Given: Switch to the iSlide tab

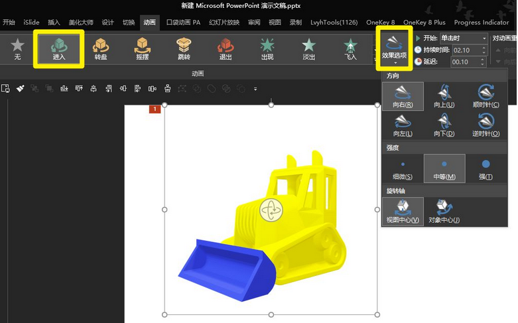Looking at the screenshot, I should [31, 23].
